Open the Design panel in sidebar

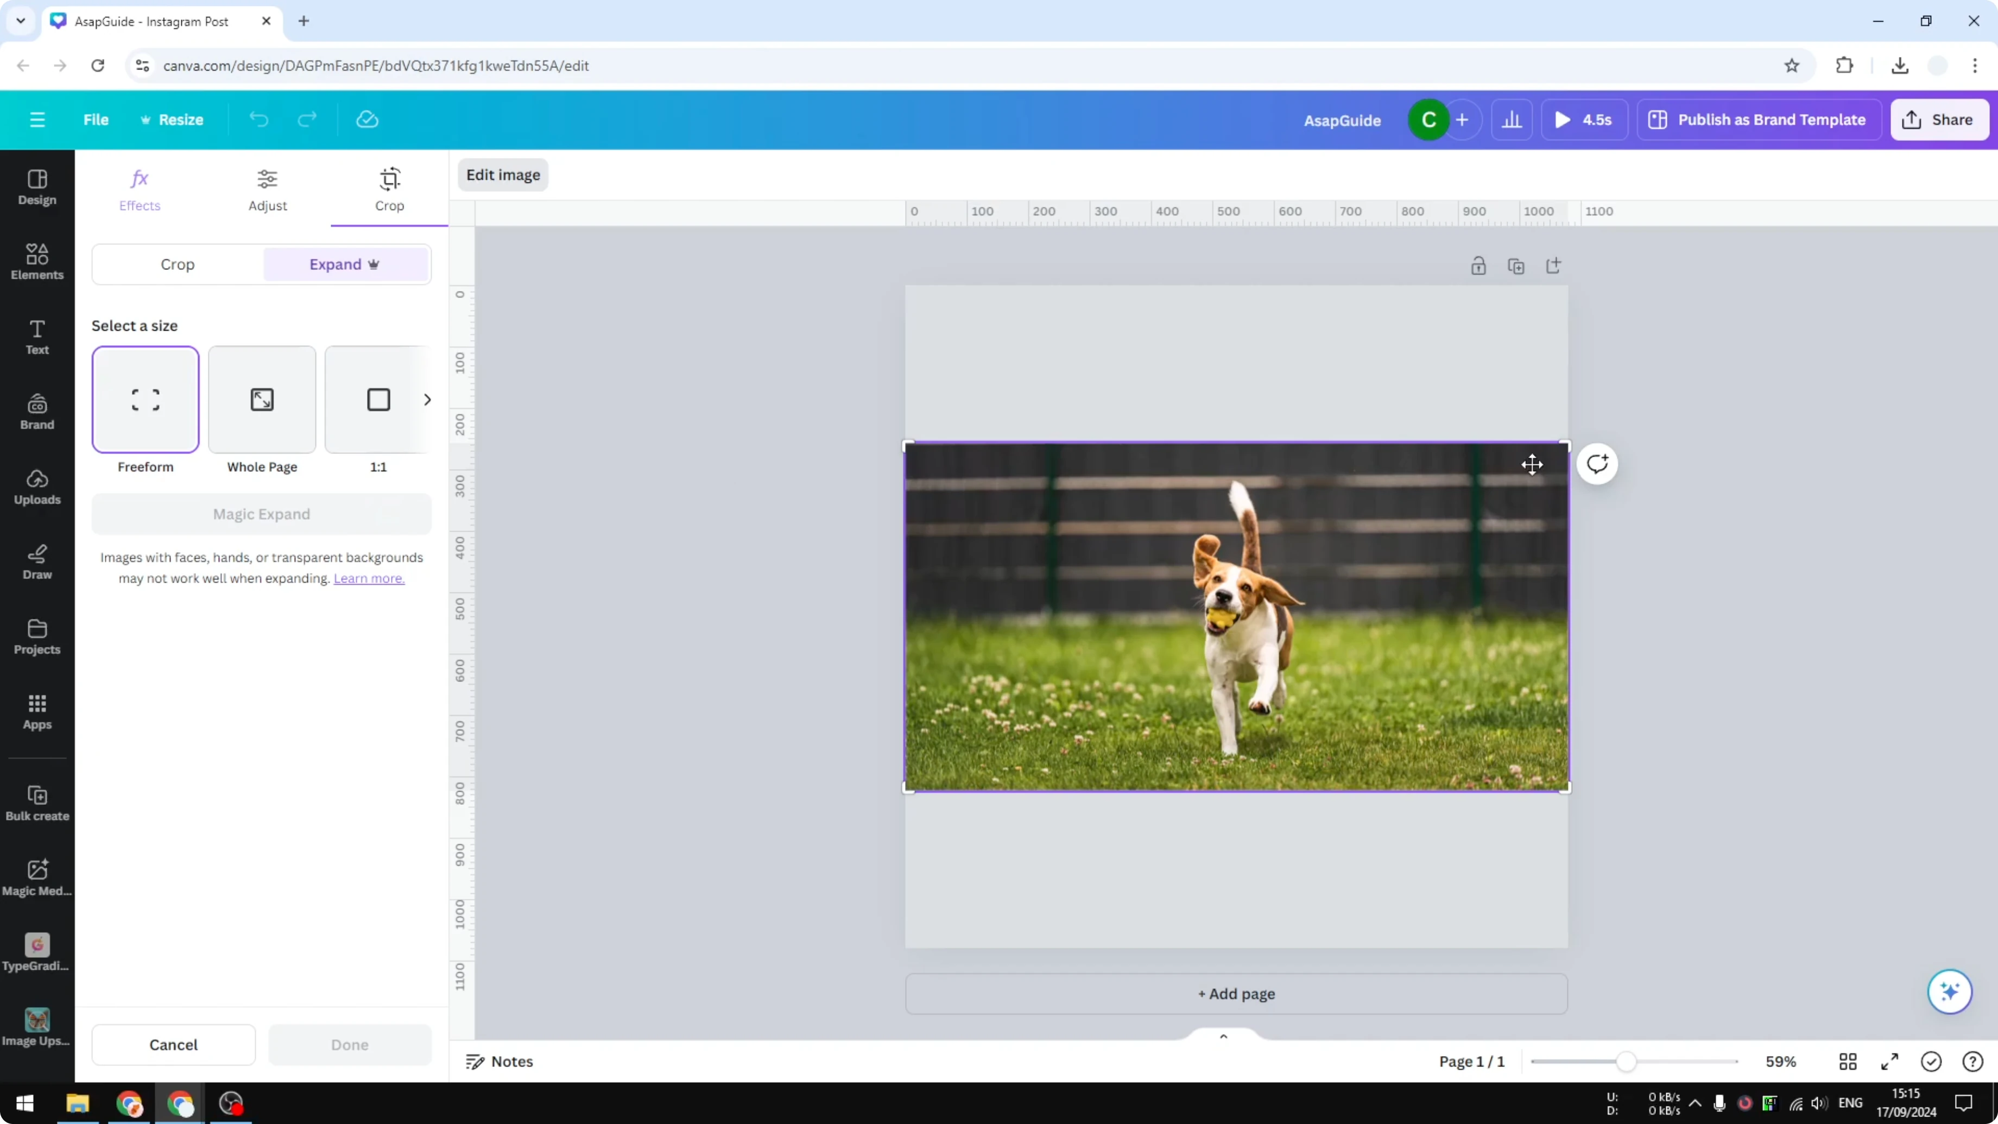pyautogui.click(x=37, y=188)
